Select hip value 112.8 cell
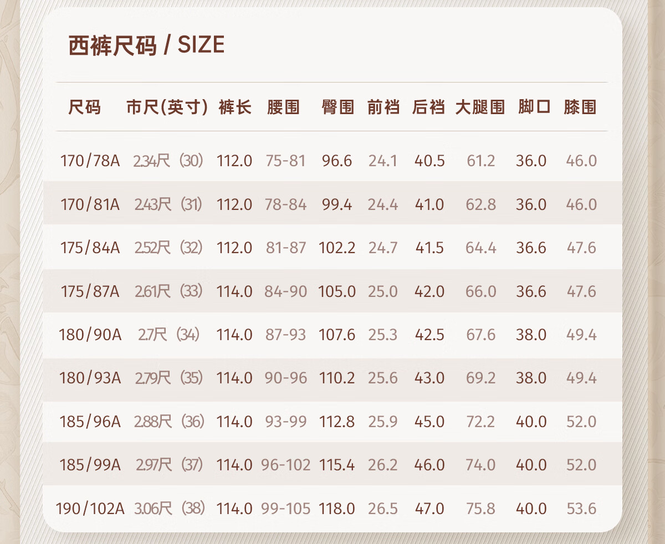665x544 pixels. point(337,422)
